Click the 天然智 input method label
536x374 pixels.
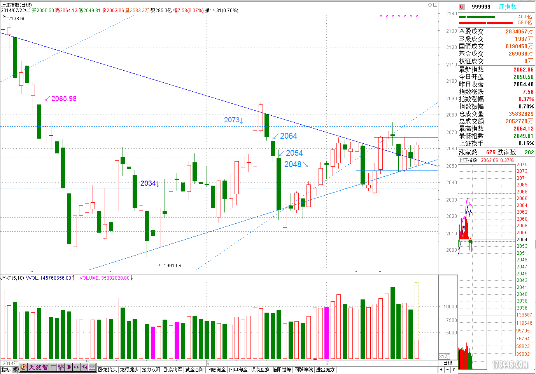38,367
